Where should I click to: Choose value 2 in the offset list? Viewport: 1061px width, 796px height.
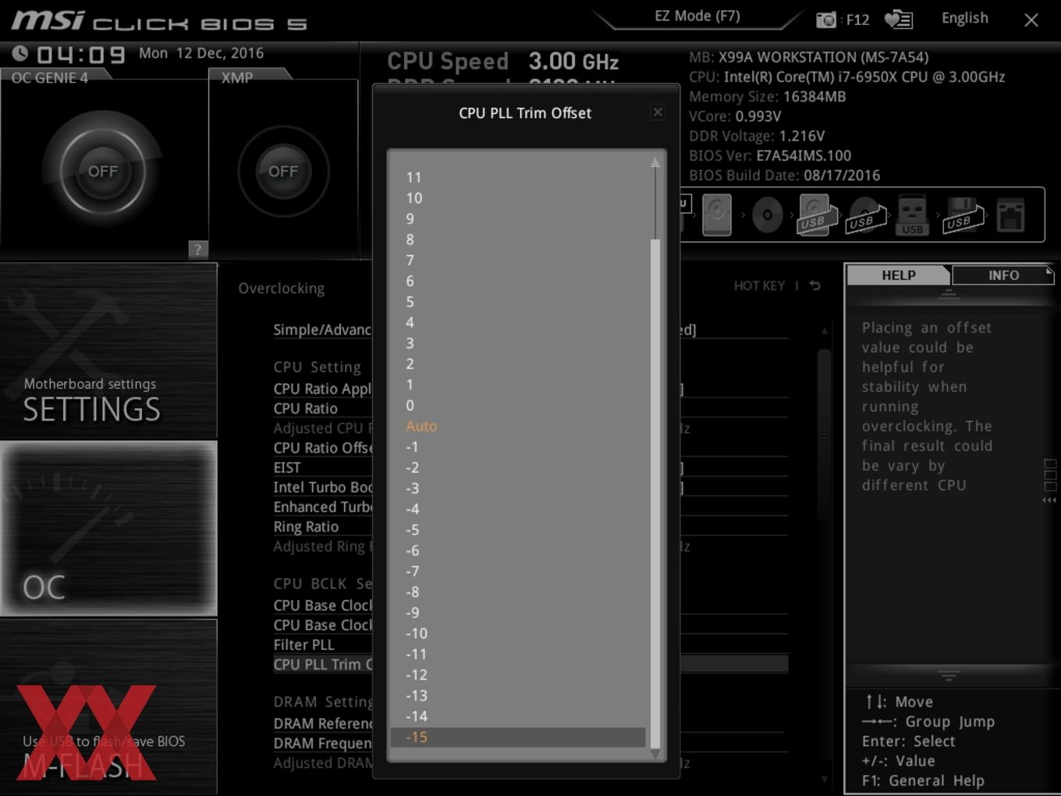517,364
